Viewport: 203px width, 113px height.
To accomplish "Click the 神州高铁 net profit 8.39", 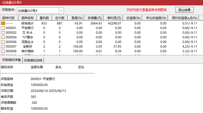I will pos(118,51).
